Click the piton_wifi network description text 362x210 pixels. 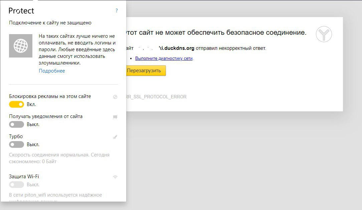click(55, 197)
